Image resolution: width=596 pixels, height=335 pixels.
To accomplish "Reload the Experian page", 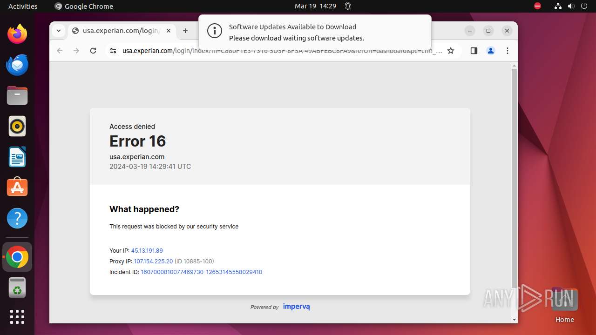I will click(93, 51).
